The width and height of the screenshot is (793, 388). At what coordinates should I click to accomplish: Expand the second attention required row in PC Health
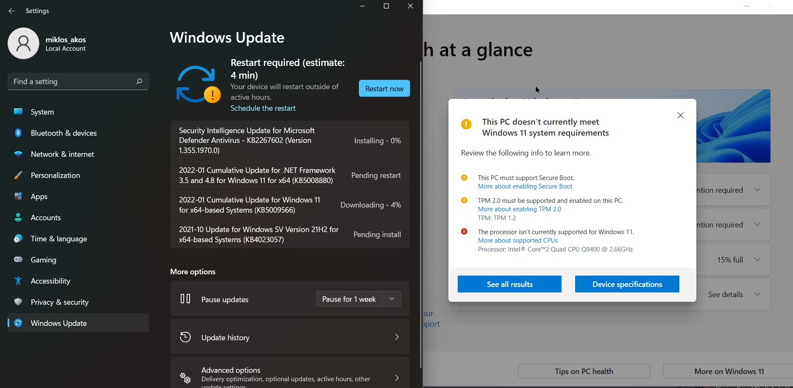[x=758, y=224]
